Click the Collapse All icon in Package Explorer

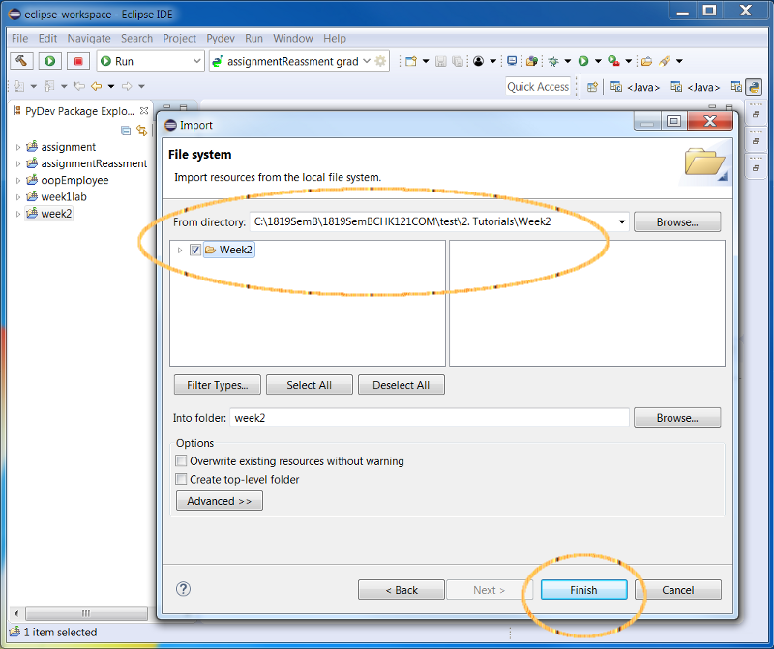click(126, 131)
